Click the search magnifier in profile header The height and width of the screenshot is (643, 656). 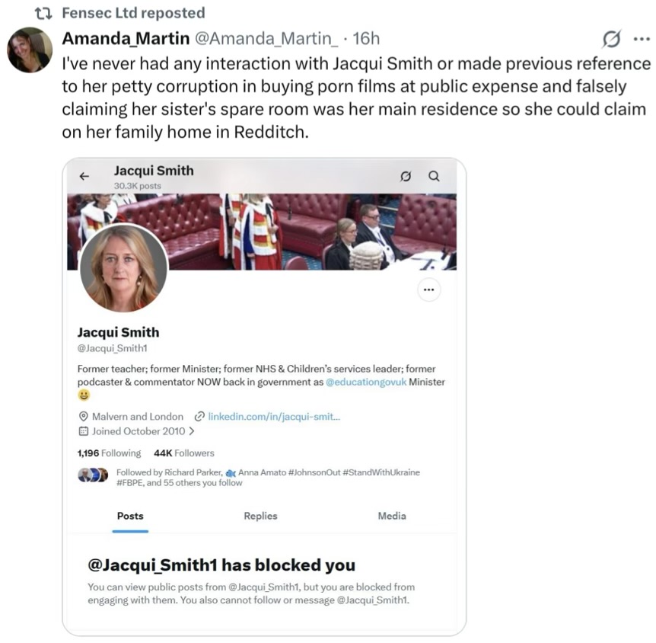click(x=434, y=176)
